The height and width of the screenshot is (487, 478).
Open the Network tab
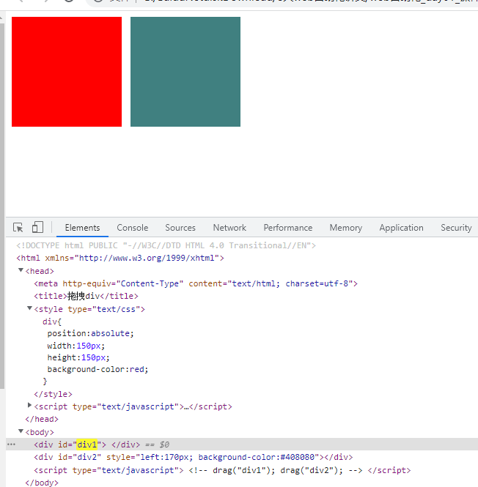tap(229, 228)
